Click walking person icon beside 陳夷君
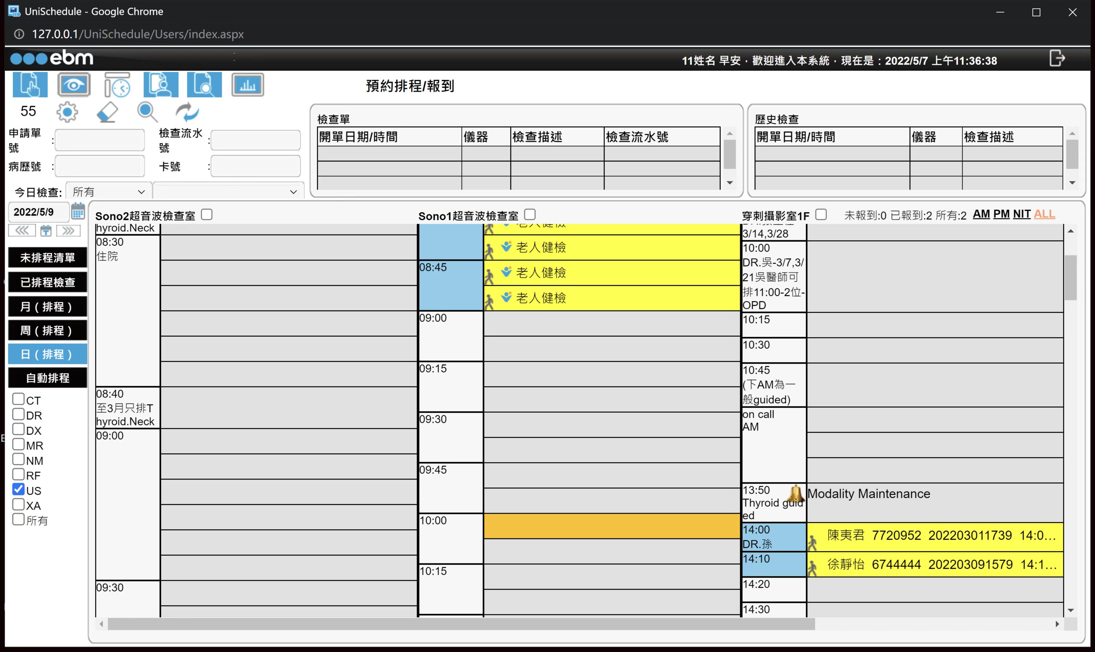The width and height of the screenshot is (1095, 652). (813, 542)
